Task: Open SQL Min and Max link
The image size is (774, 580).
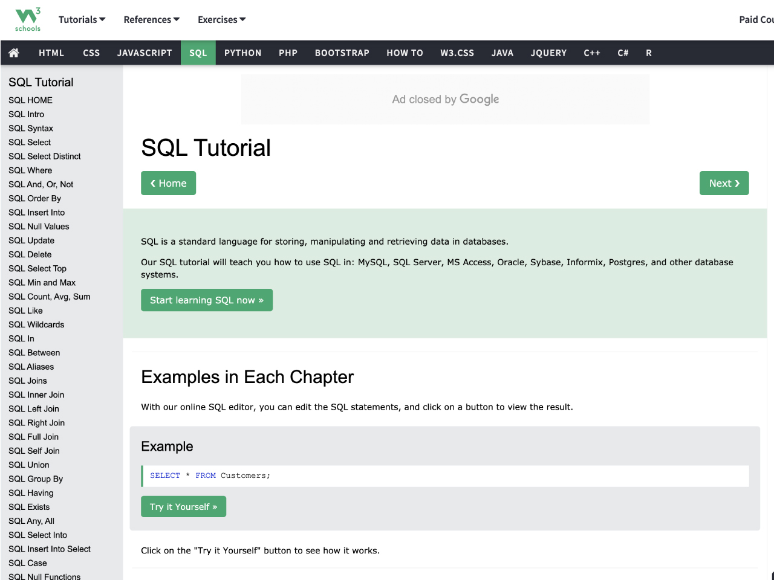Action: [42, 283]
